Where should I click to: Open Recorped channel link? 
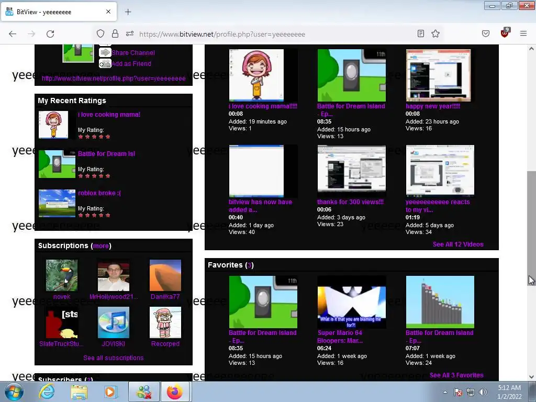coord(165,344)
